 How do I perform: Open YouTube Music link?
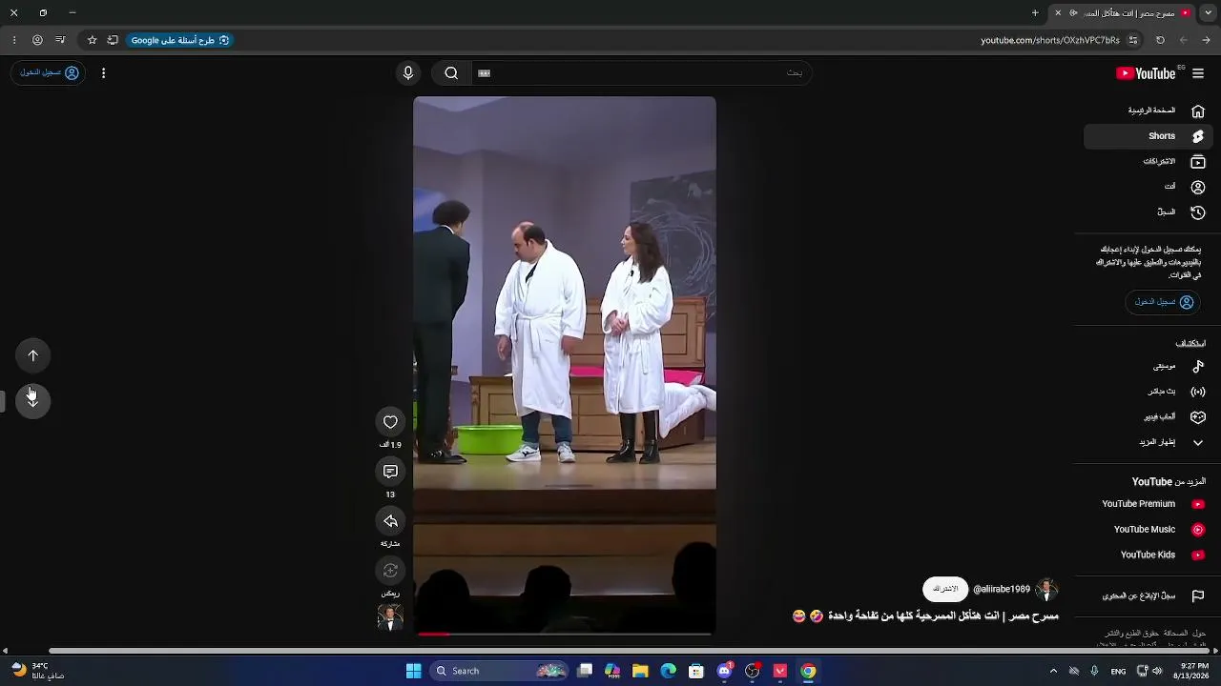pyautogui.click(x=1148, y=530)
